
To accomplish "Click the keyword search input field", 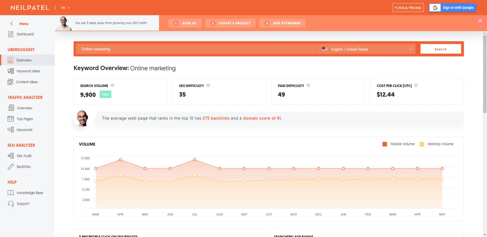I will [196, 49].
